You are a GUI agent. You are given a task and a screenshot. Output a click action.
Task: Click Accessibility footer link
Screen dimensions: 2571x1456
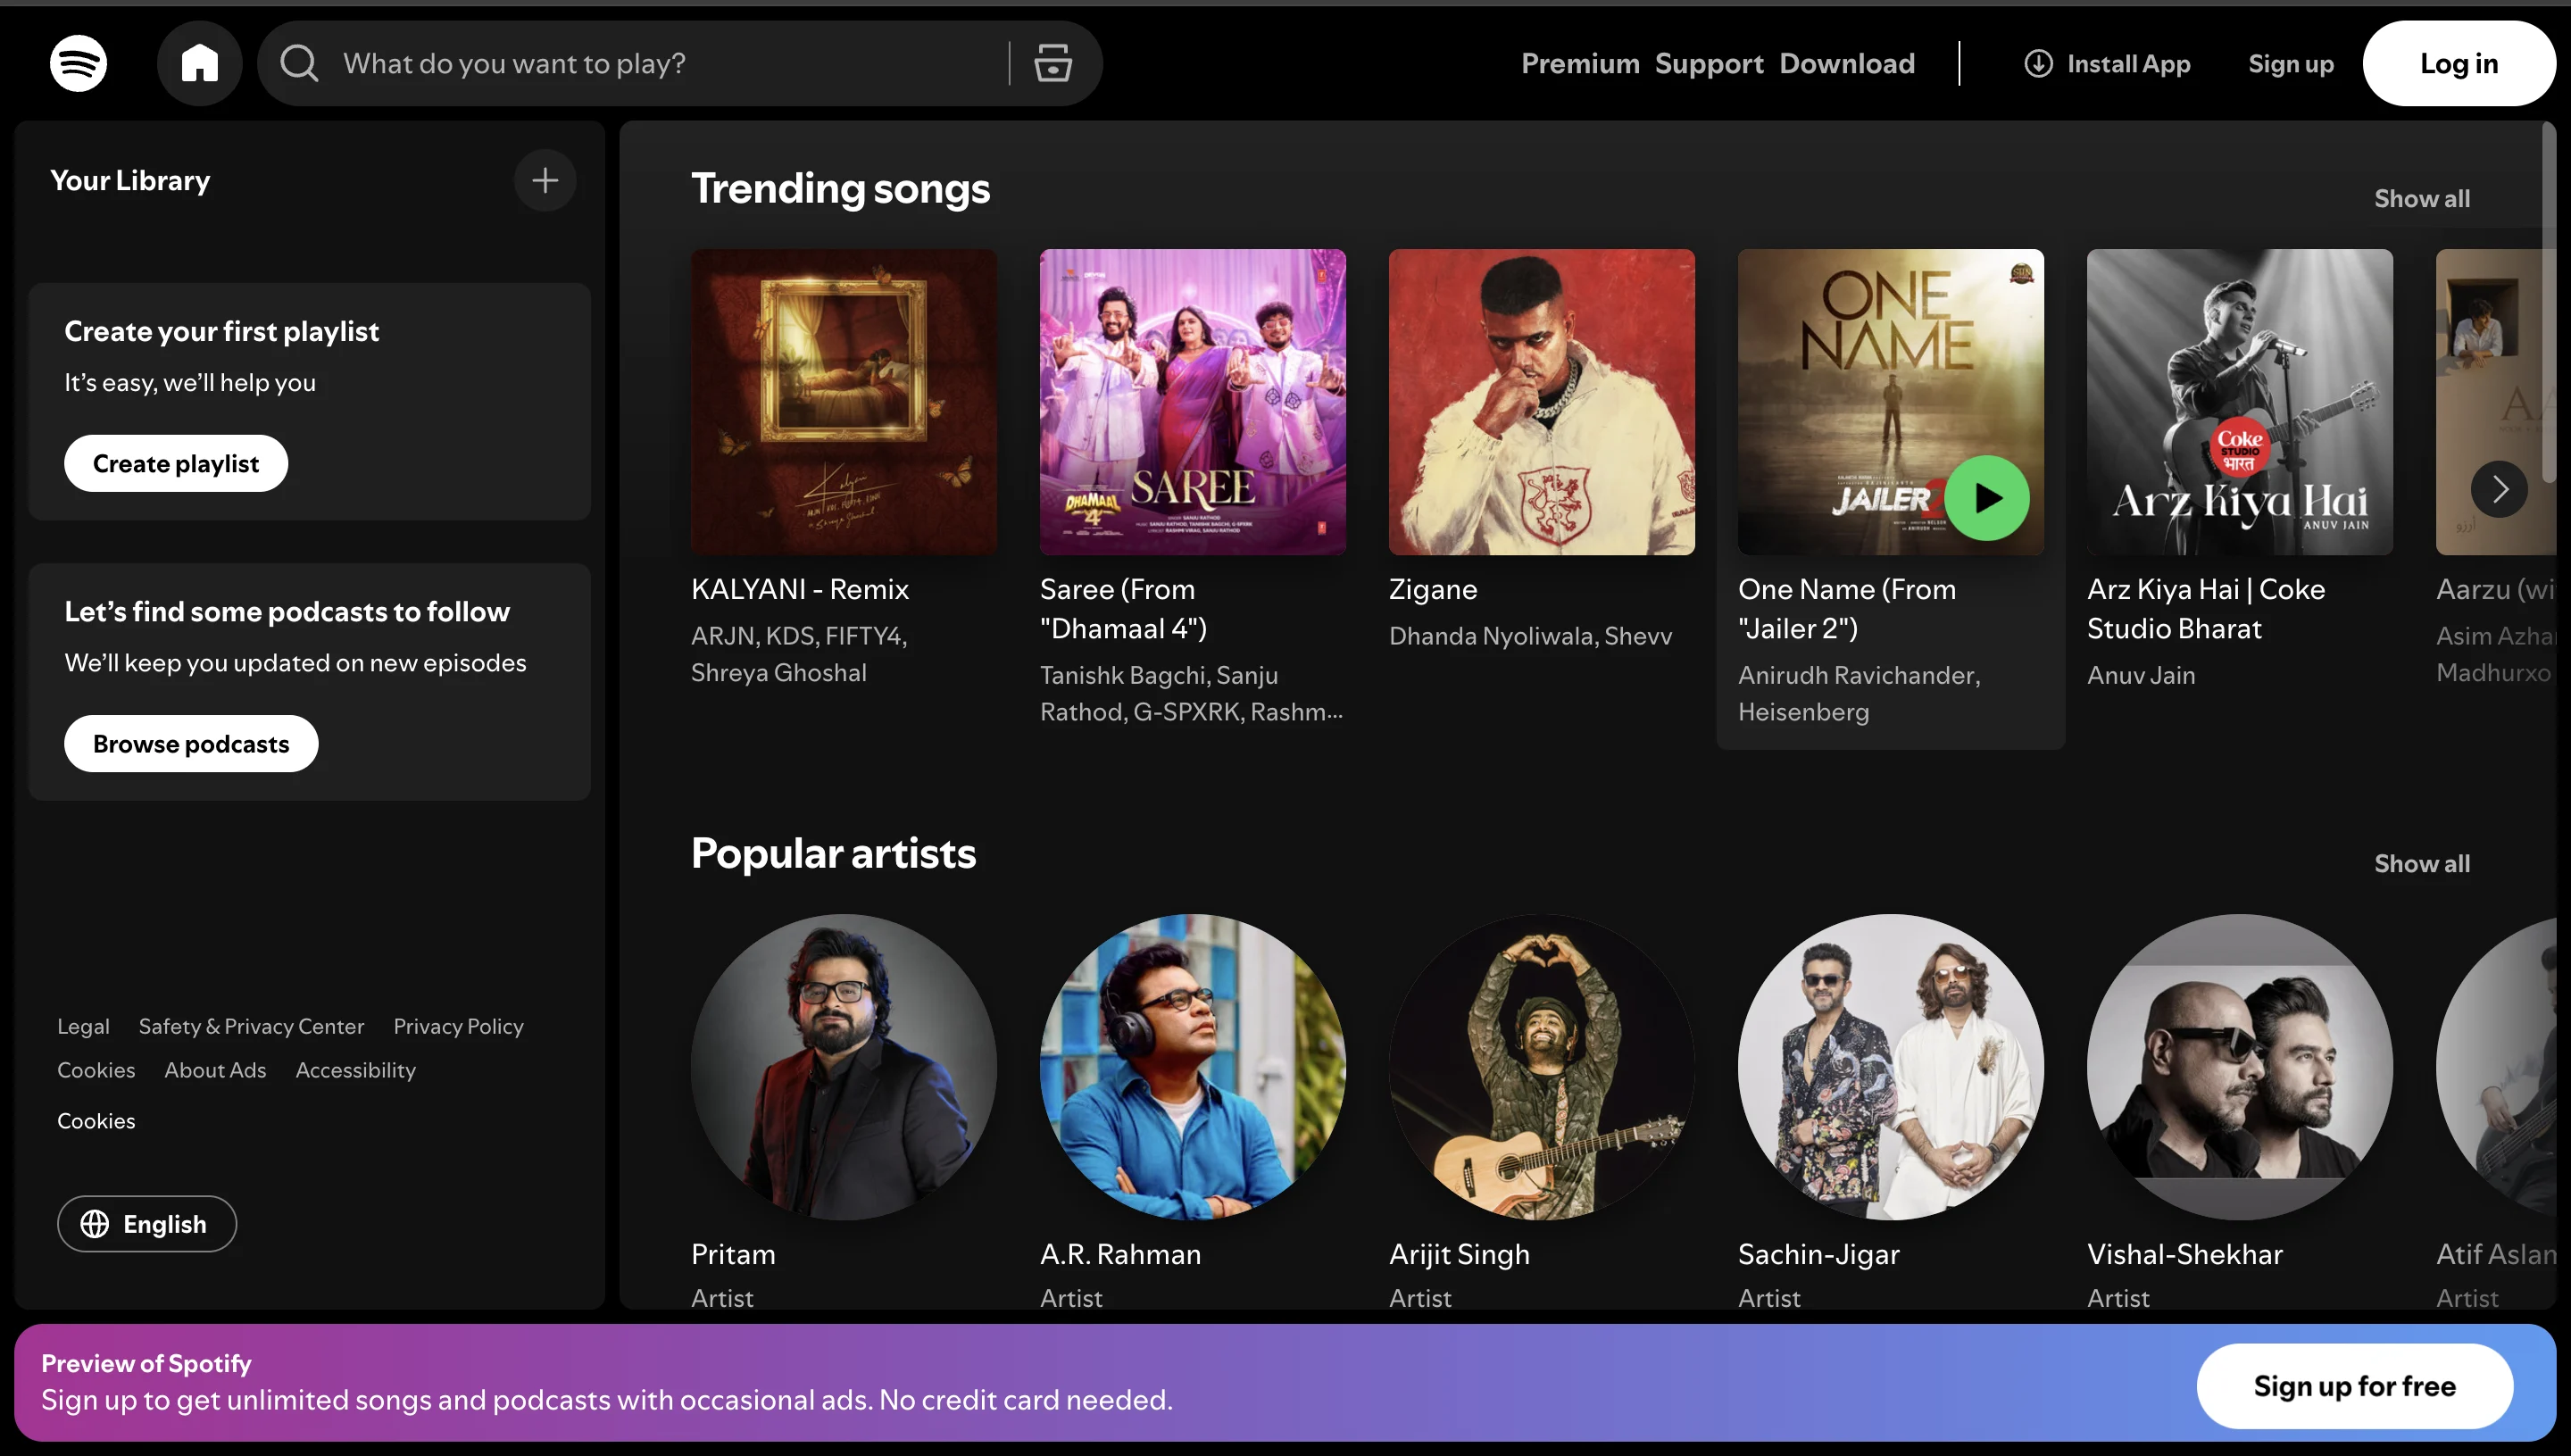pyautogui.click(x=355, y=1070)
